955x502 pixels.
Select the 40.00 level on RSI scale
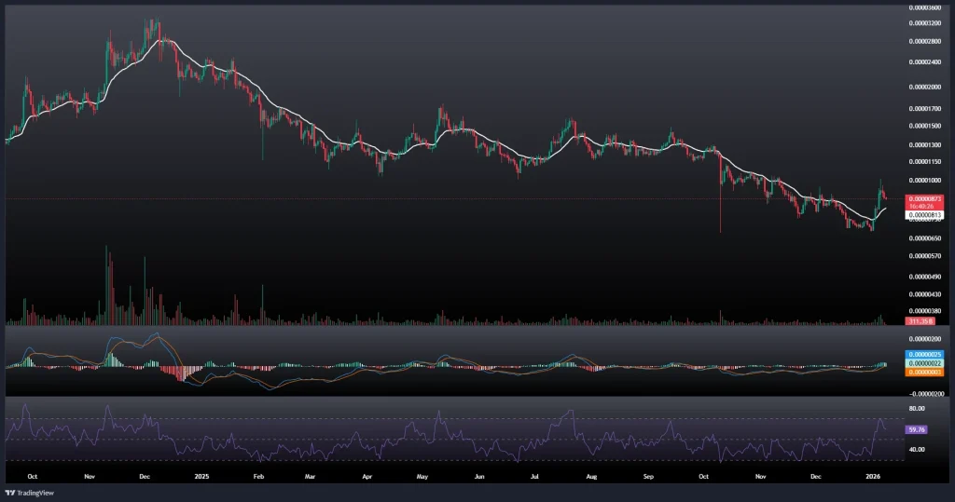[x=917, y=449]
